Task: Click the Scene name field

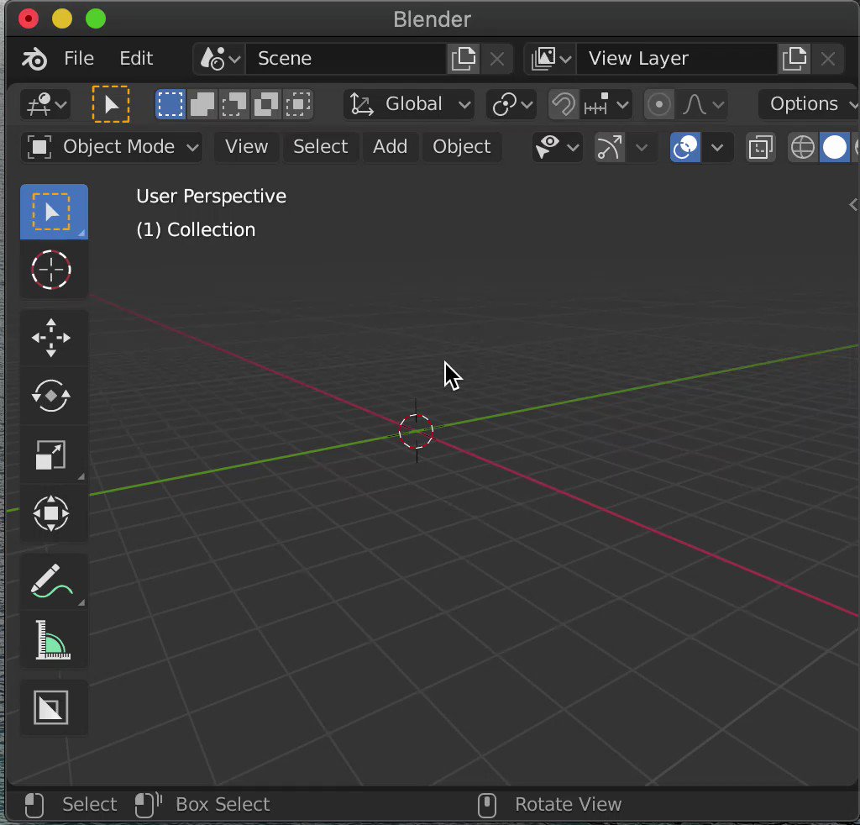Action: [x=346, y=59]
